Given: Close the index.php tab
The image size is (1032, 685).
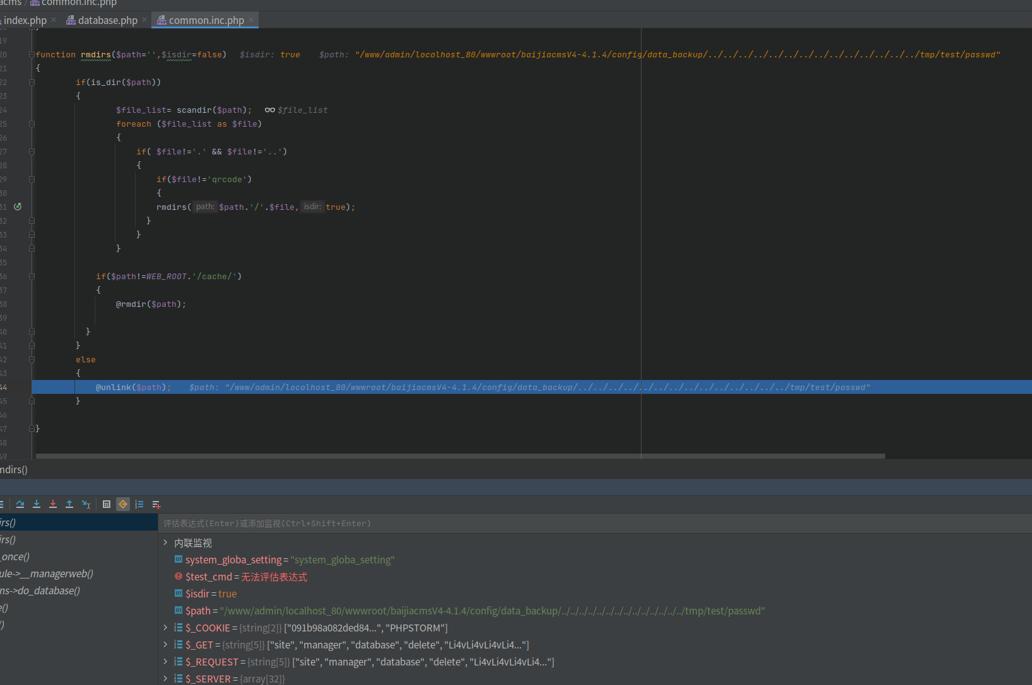Looking at the screenshot, I should point(54,20).
